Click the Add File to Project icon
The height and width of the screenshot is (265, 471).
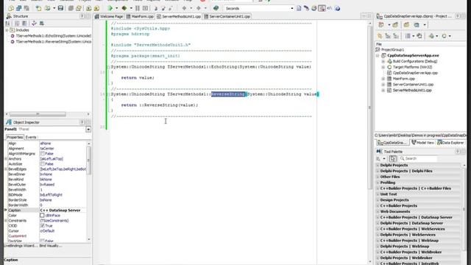pyautogui.click(x=89, y=8)
